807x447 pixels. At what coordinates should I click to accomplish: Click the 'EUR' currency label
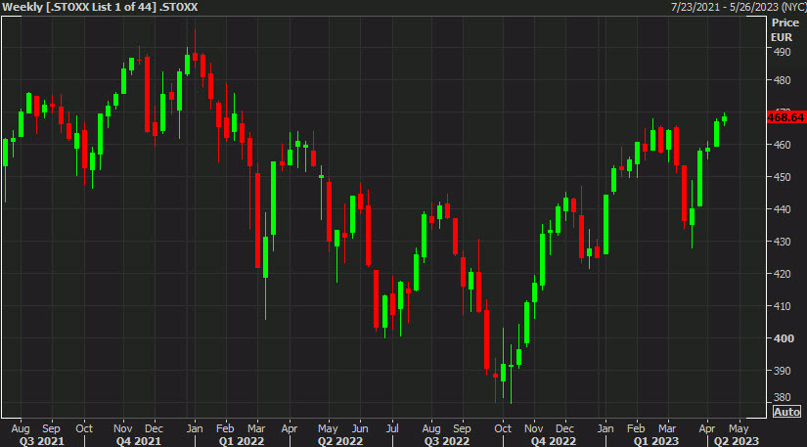click(782, 37)
